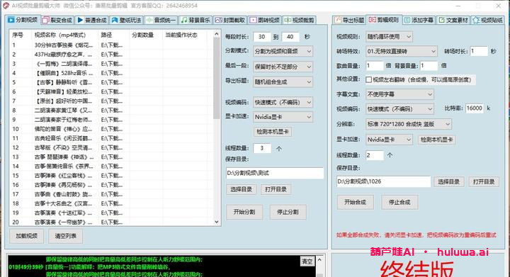The image size is (510, 277).
Task: Click the 背景音乐 music note icon
Action: tap(184, 20)
